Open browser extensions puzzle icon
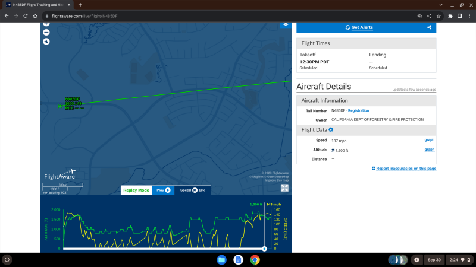The image size is (476, 267). [x=450, y=16]
